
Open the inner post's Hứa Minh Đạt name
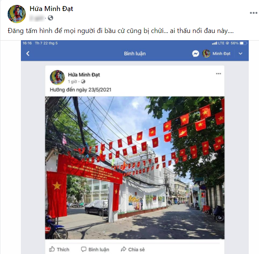[84, 75]
